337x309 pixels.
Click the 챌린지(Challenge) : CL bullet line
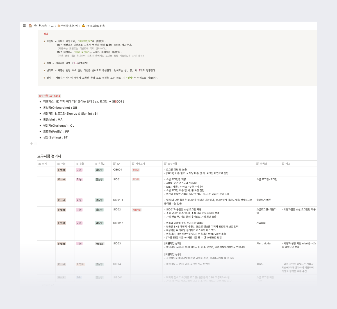(59, 126)
